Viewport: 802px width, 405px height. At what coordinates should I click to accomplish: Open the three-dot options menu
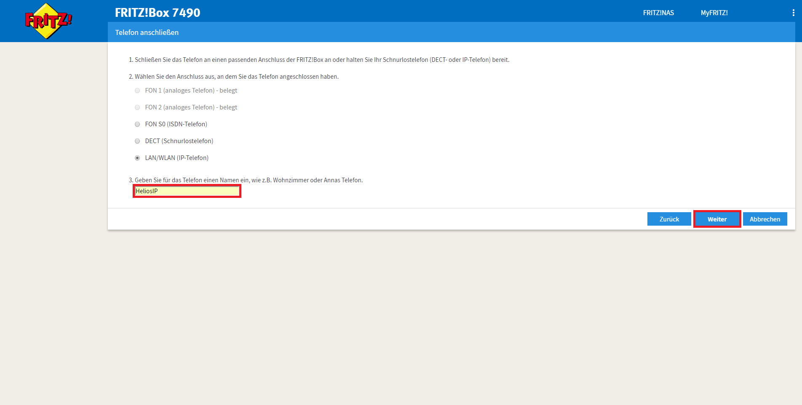pos(793,13)
